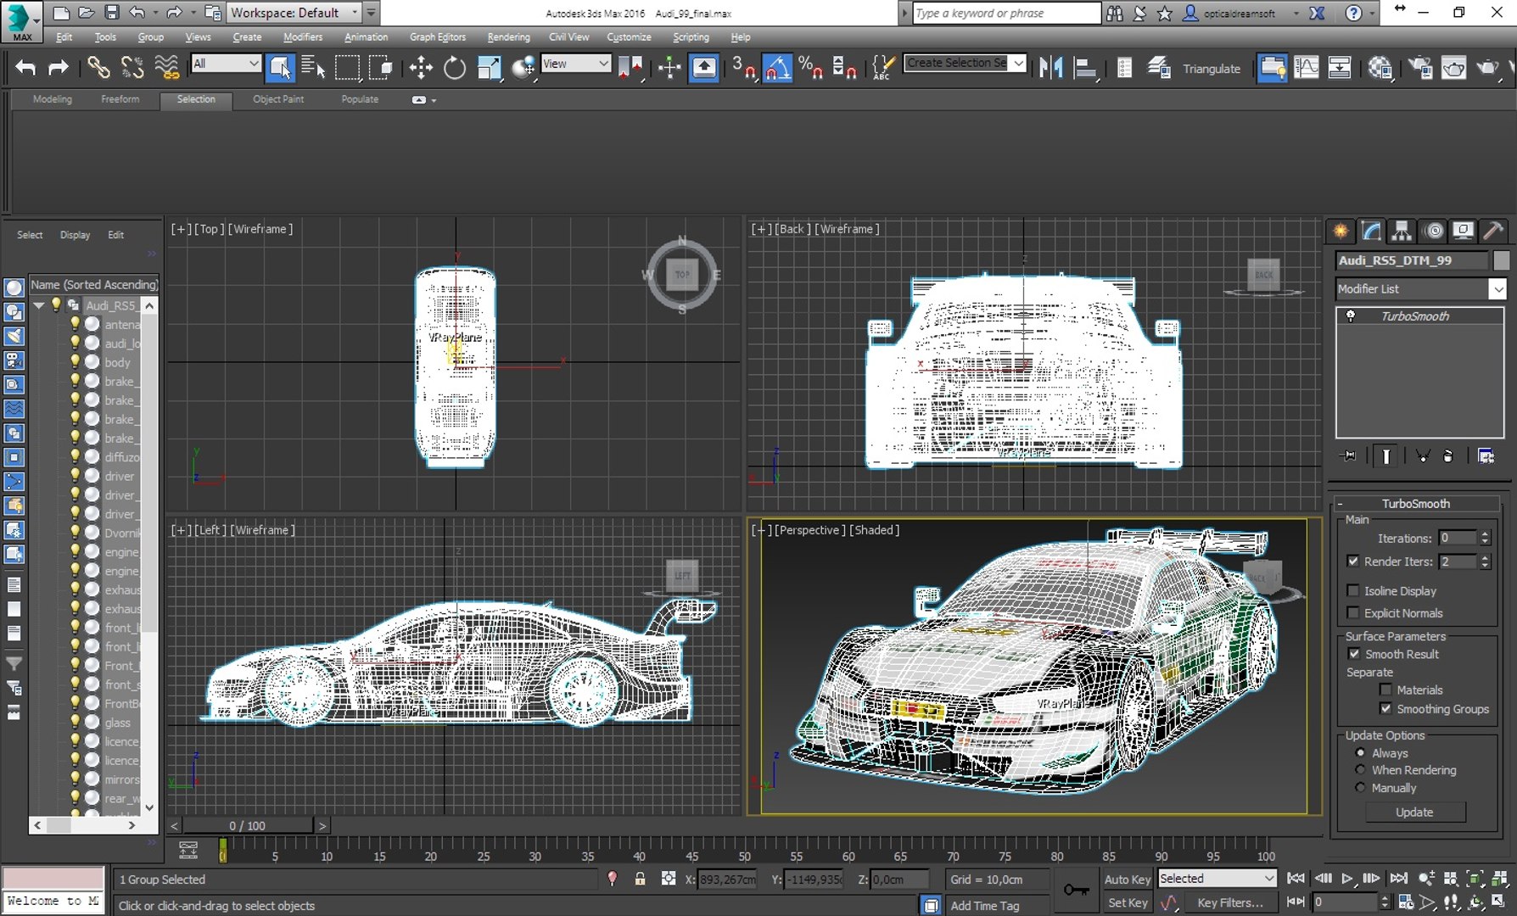Click the Select and Link chain icon
1517x916 pixels.
[98, 68]
